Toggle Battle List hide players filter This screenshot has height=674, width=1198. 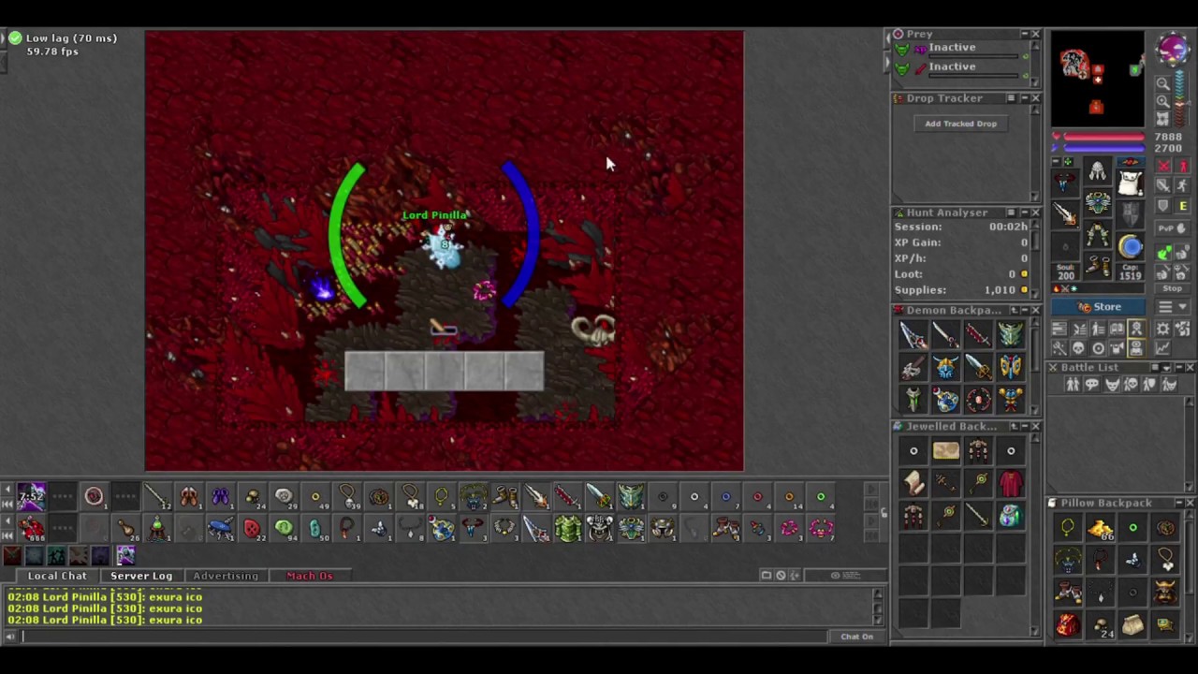[1073, 384]
